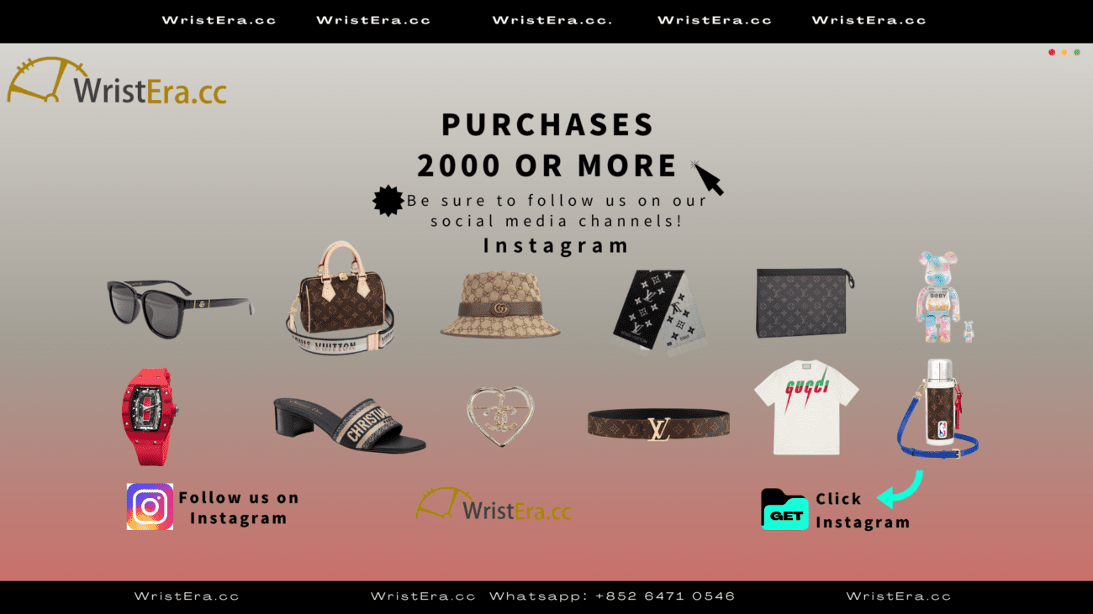
Task: Click the red dot at top right
Action: click(1052, 52)
